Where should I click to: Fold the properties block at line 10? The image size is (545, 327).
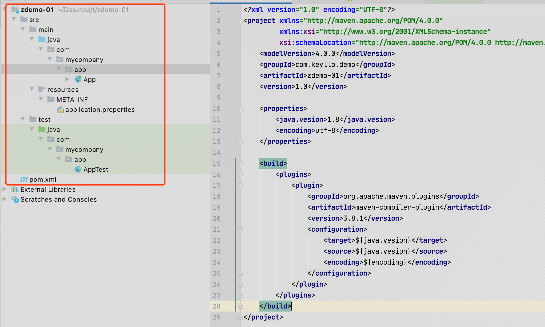click(x=240, y=109)
